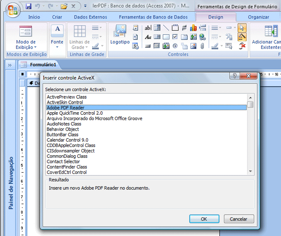
Task: Select the Combo Box control
Action: [157, 28]
